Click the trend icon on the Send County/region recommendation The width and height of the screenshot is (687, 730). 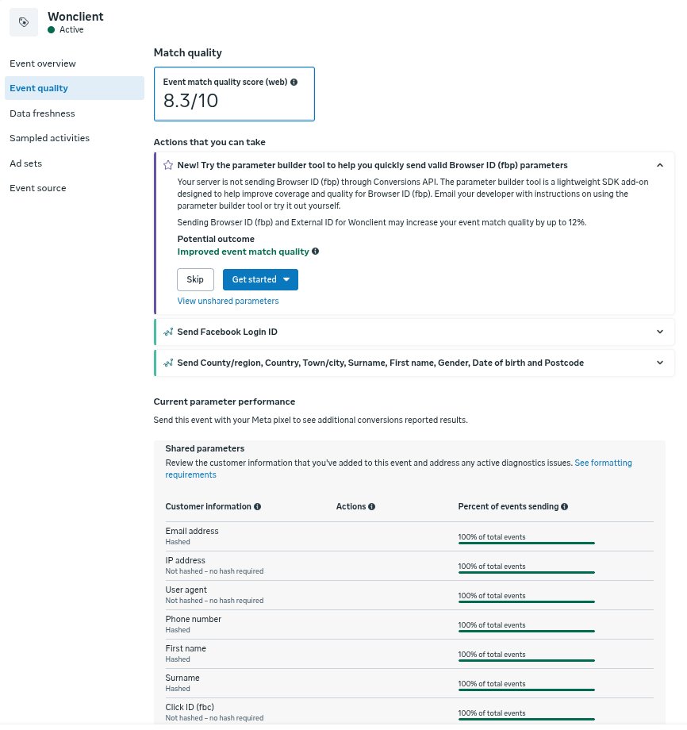(167, 363)
